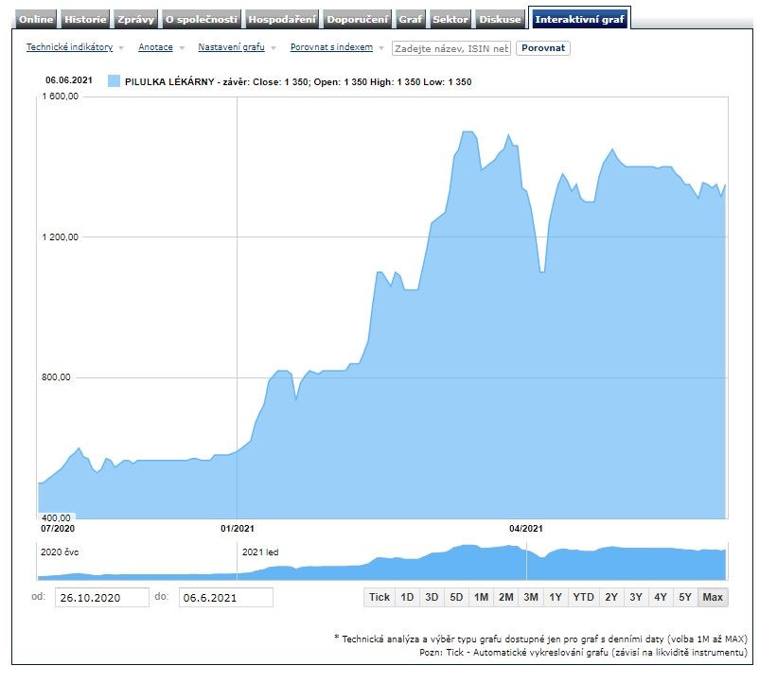The height and width of the screenshot is (683, 777).
Task: Click the 'od' start date field
Action: point(101,598)
